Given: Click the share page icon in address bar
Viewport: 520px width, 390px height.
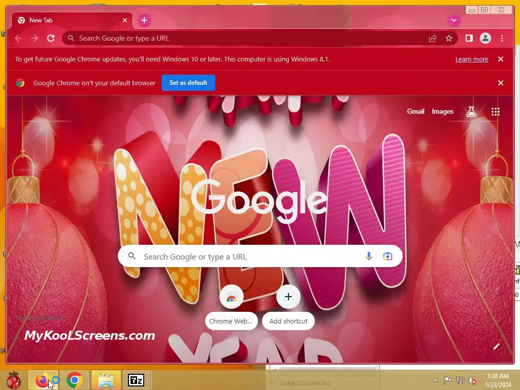Looking at the screenshot, I should click(433, 39).
